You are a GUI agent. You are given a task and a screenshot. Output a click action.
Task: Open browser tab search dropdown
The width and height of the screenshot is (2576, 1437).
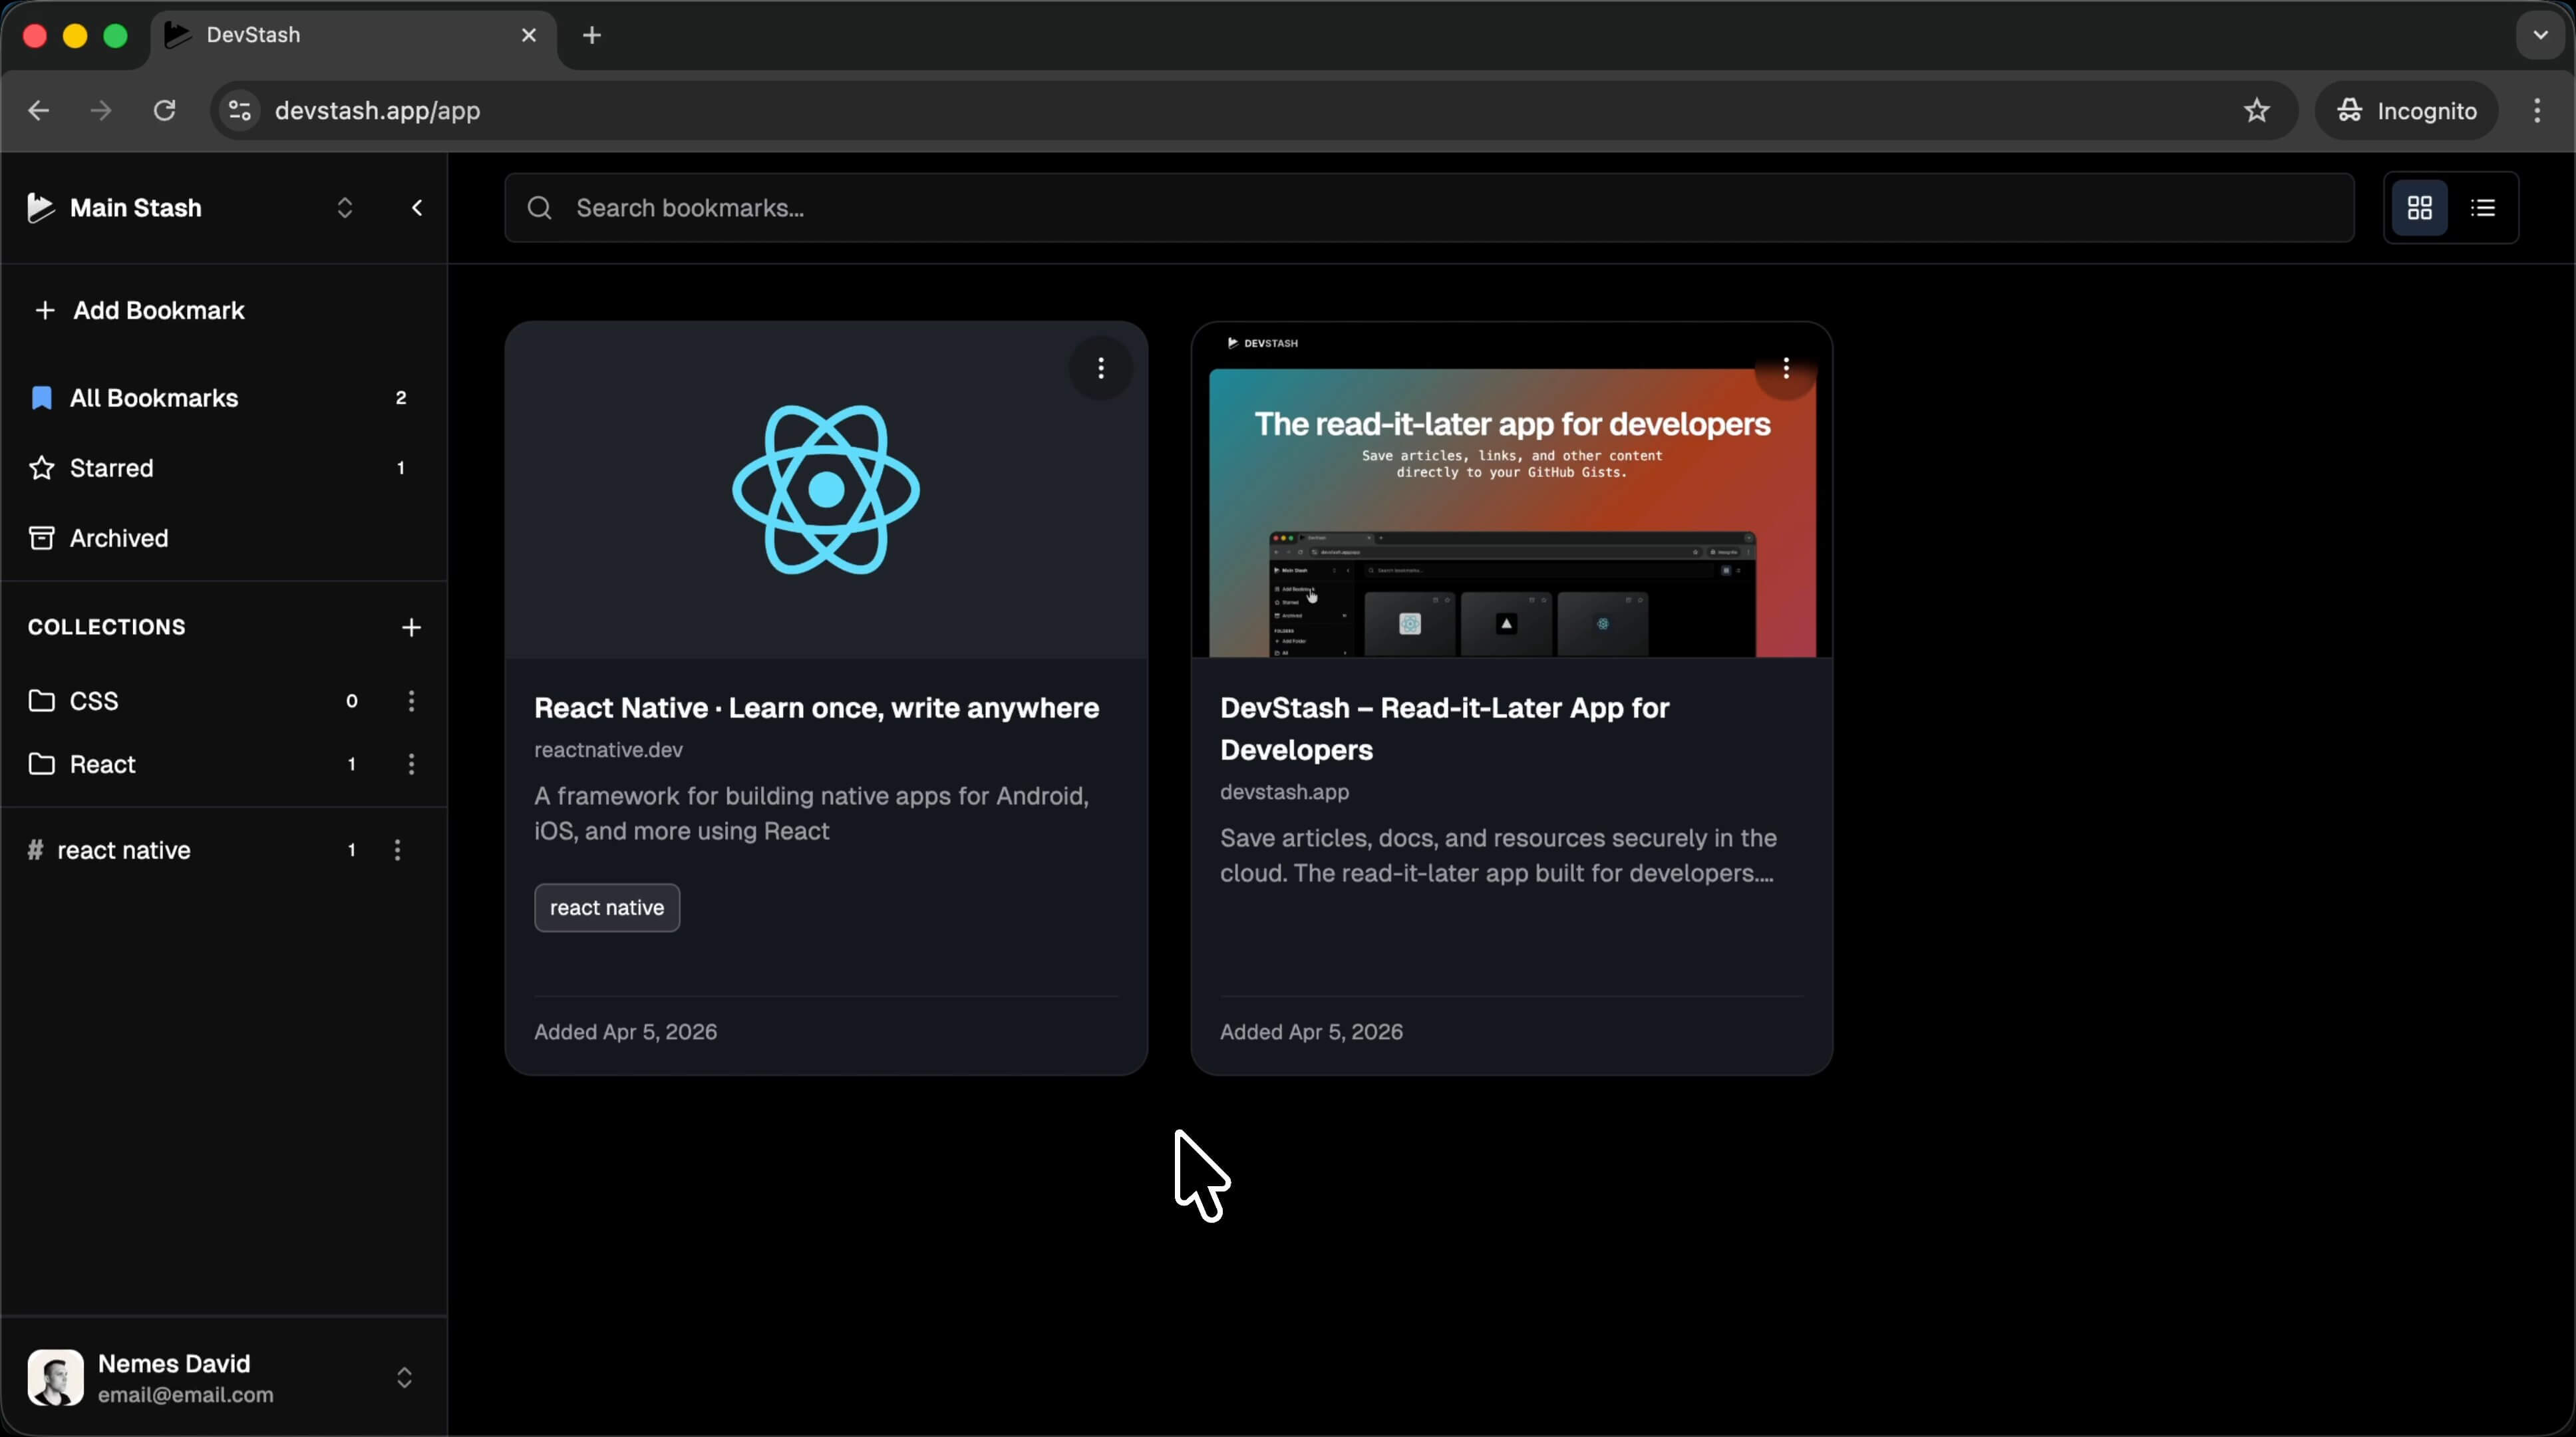[x=2540, y=35]
